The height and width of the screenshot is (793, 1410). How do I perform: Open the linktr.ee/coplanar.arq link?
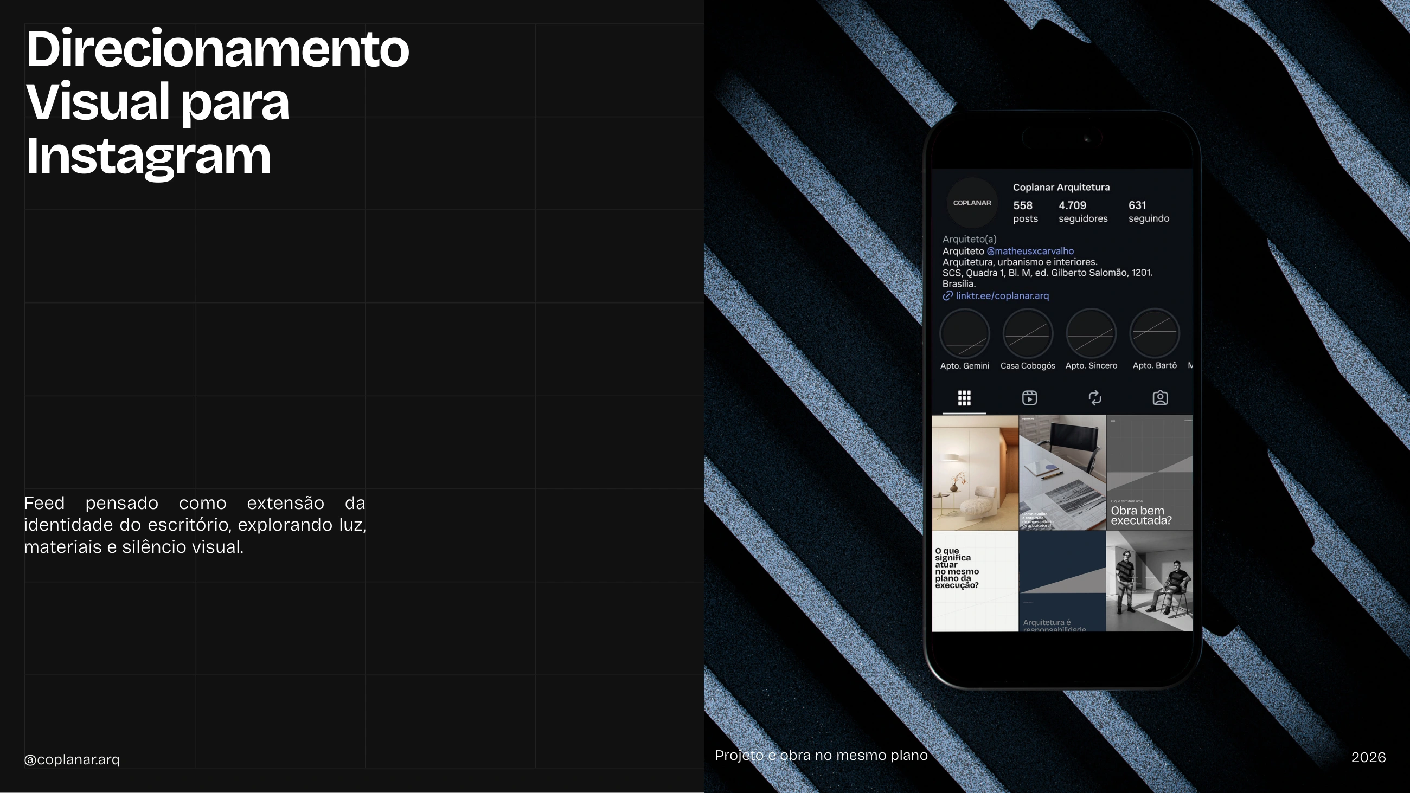tap(1002, 296)
